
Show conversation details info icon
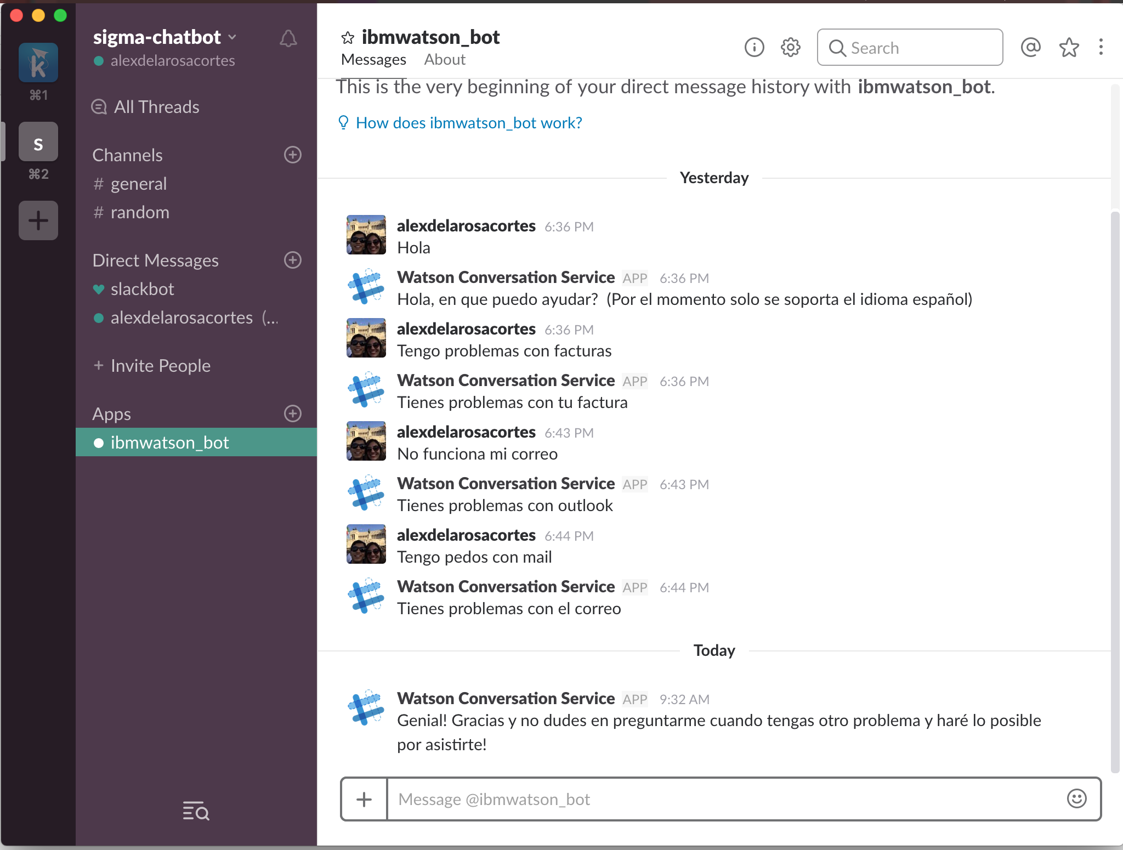coord(754,48)
